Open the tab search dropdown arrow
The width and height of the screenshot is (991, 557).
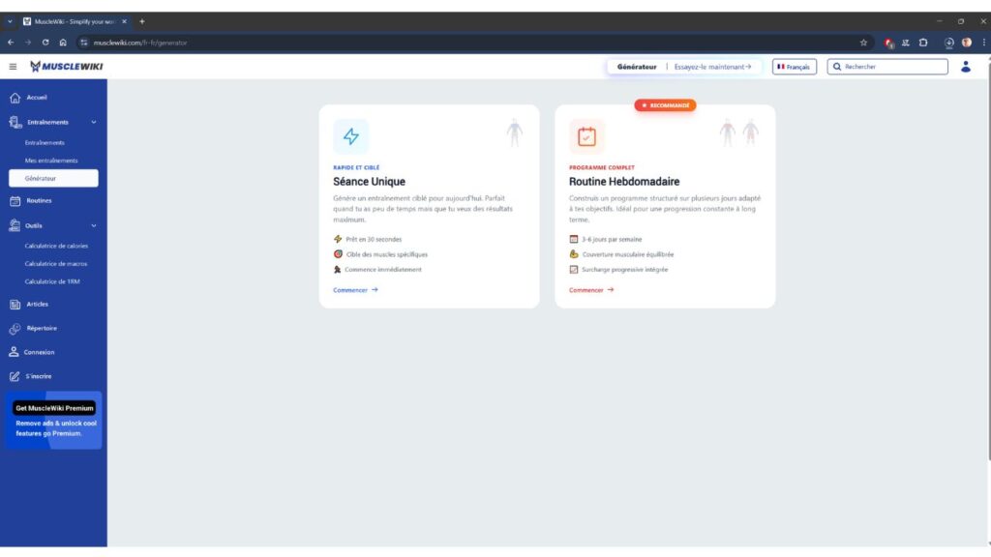click(10, 21)
